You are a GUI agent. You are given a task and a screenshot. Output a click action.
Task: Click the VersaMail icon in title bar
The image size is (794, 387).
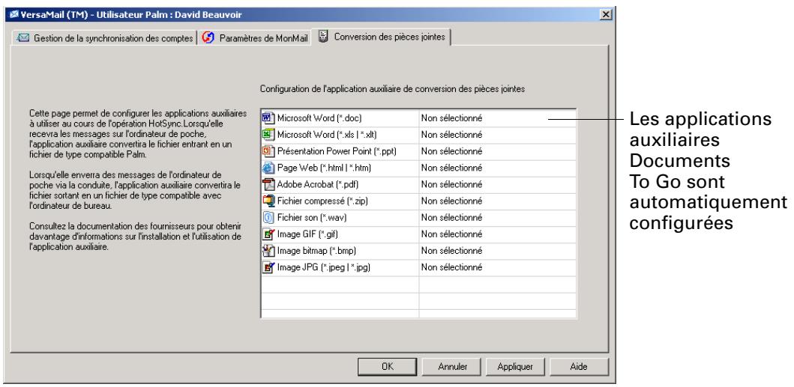[13, 15]
